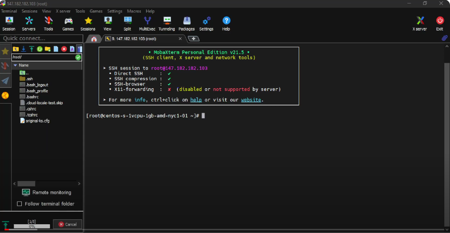This screenshot has width=450, height=233.
Task: Select the .bashrc file
Action: [x=29, y=97]
